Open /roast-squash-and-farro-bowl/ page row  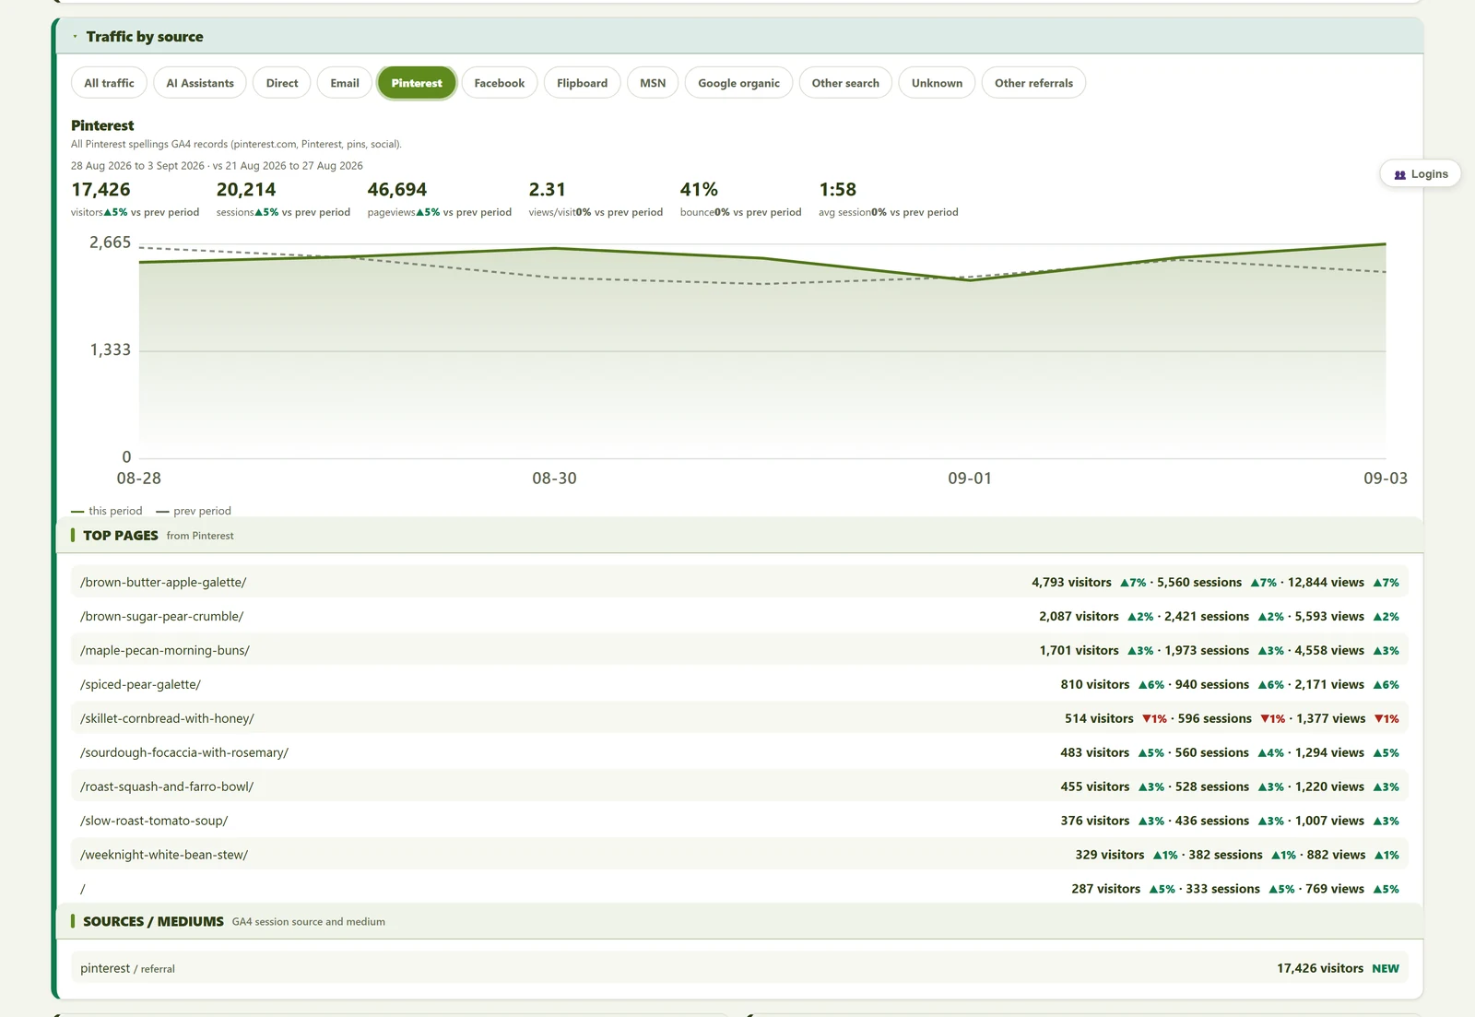[x=739, y=787]
